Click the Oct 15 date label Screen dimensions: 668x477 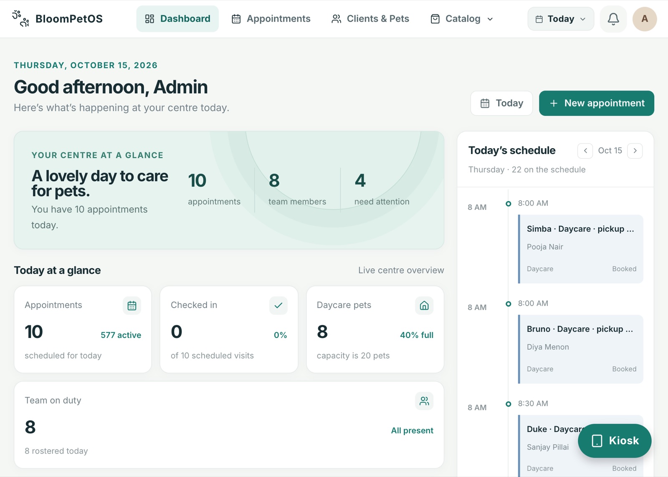click(x=610, y=151)
